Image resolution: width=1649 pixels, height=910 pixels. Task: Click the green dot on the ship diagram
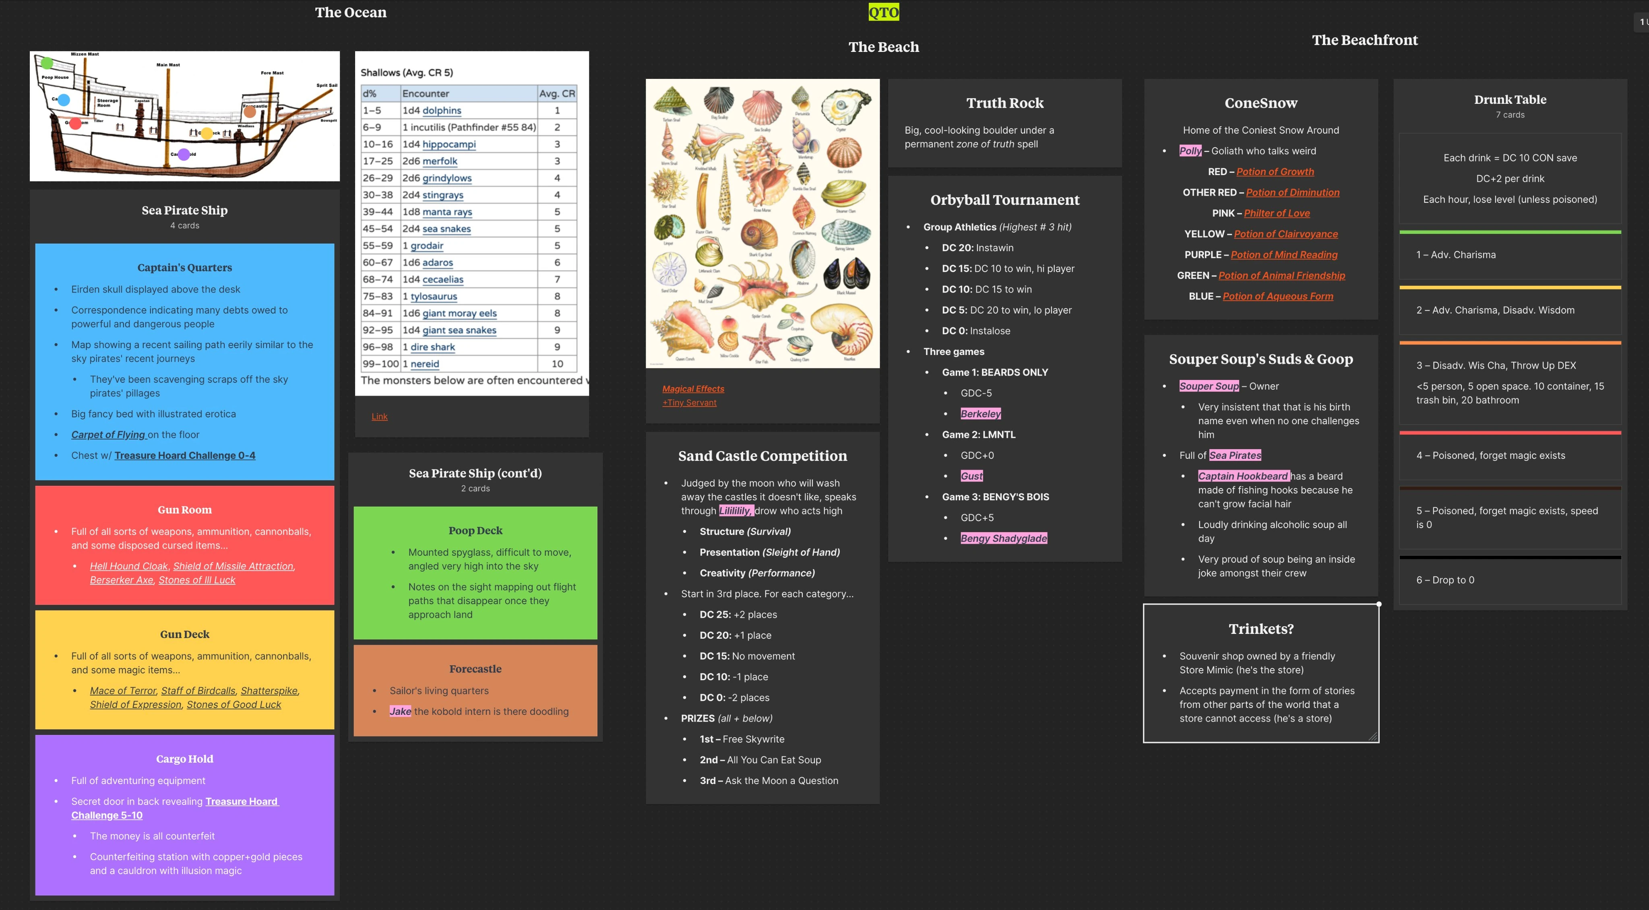click(47, 63)
